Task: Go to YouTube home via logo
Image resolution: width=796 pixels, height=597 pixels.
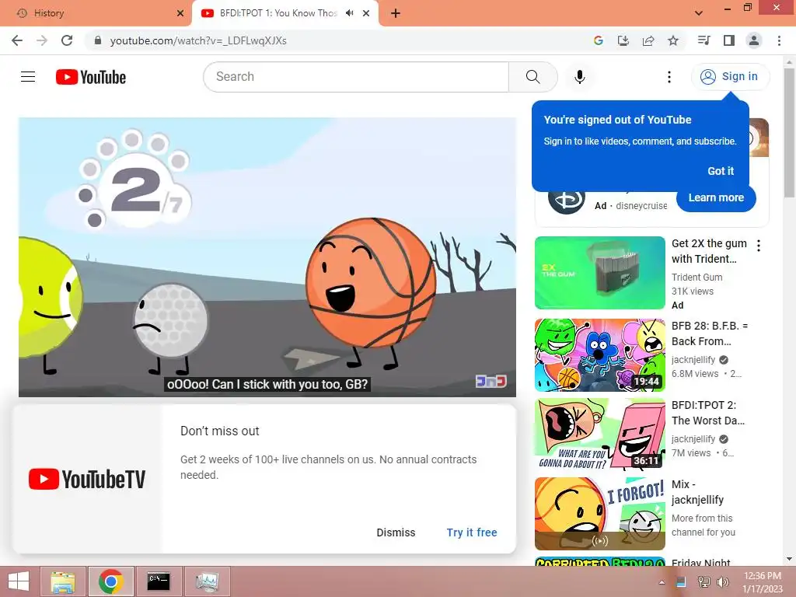Action: 91,77
